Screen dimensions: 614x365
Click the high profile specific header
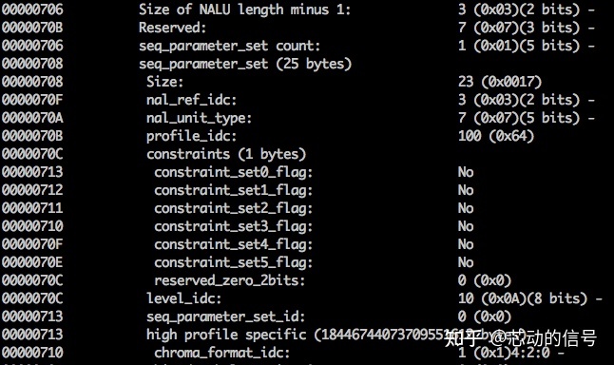[x=226, y=335]
